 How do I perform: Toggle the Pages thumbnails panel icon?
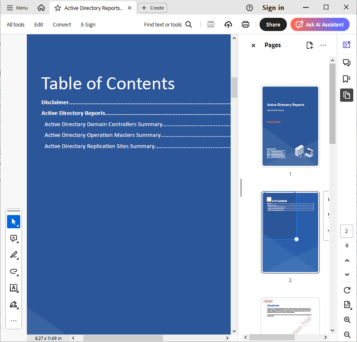[x=347, y=95]
